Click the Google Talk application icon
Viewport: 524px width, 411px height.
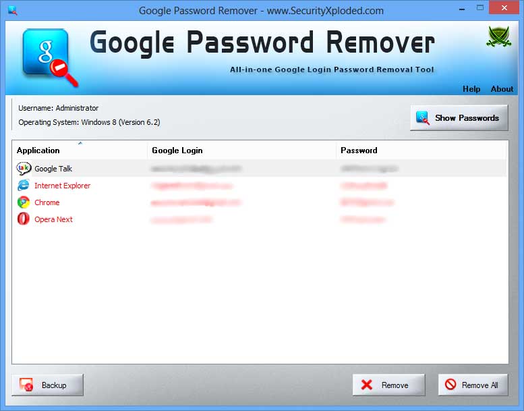coord(24,169)
